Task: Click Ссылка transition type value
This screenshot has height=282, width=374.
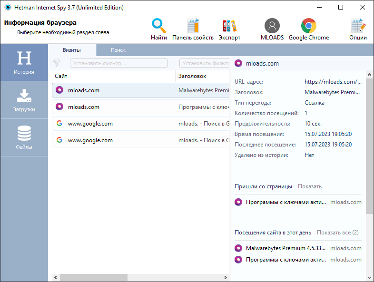Action: (x=315, y=103)
